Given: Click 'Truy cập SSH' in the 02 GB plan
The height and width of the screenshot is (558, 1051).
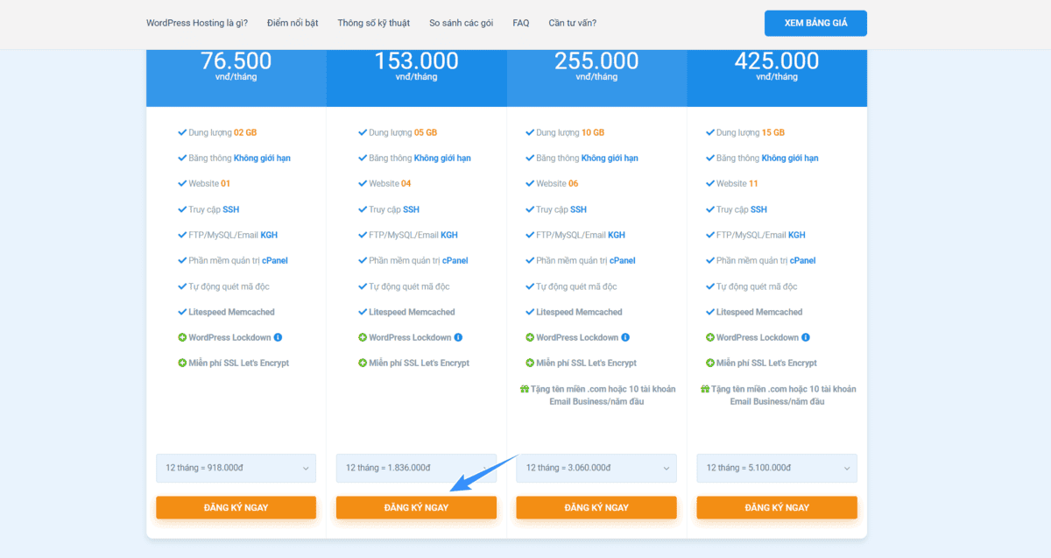Looking at the screenshot, I should pos(214,209).
